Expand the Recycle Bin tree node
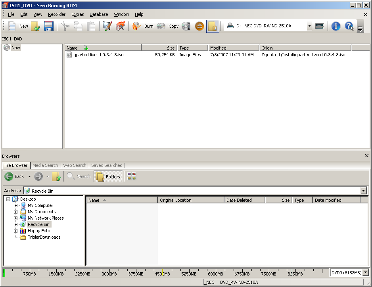372x287 pixels. click(15, 224)
